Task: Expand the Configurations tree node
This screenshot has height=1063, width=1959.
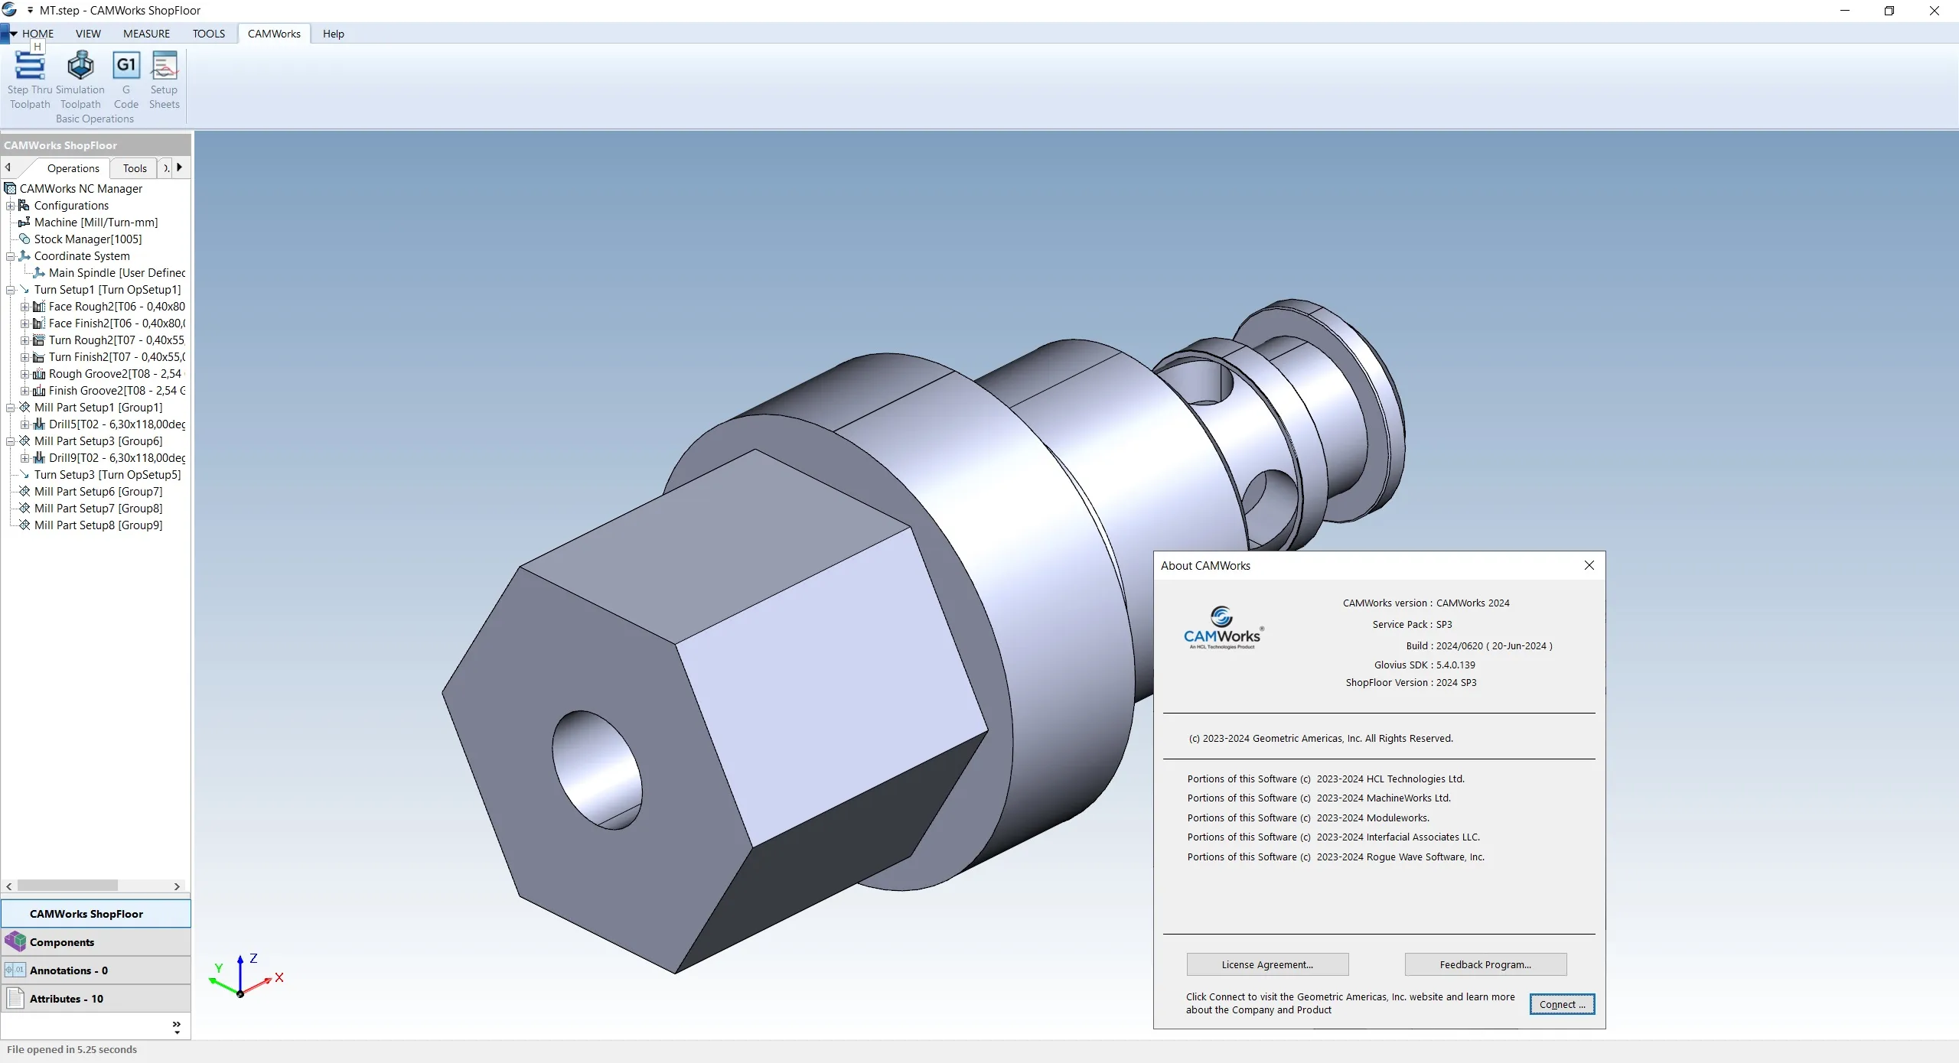Action: [11, 206]
